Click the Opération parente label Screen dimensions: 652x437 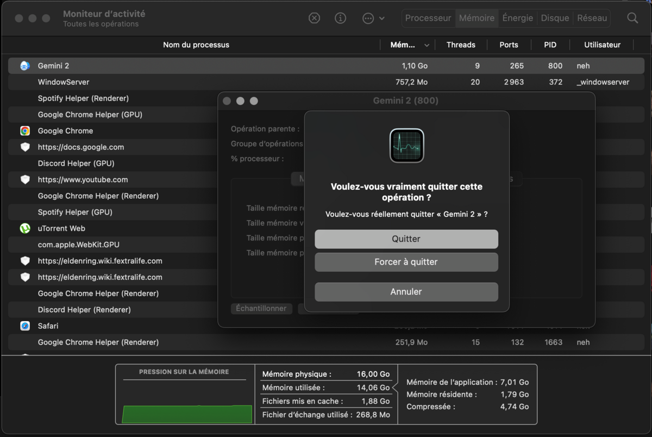265,129
